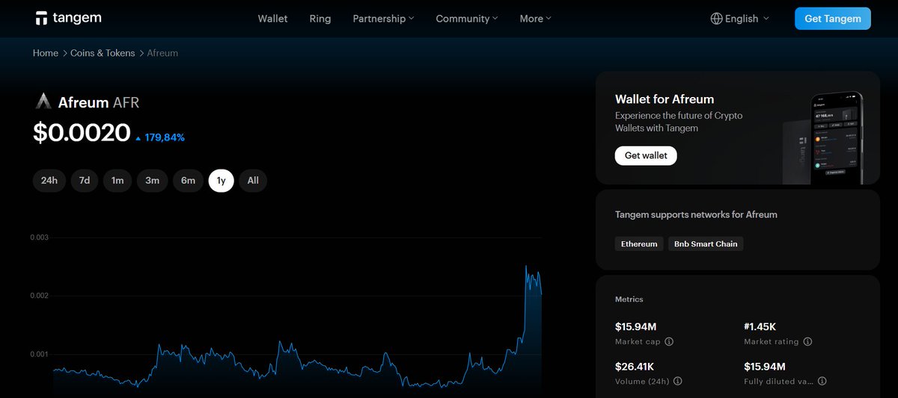This screenshot has height=398, width=898.
Task: Select the 6m chart range
Action: pyautogui.click(x=188, y=180)
